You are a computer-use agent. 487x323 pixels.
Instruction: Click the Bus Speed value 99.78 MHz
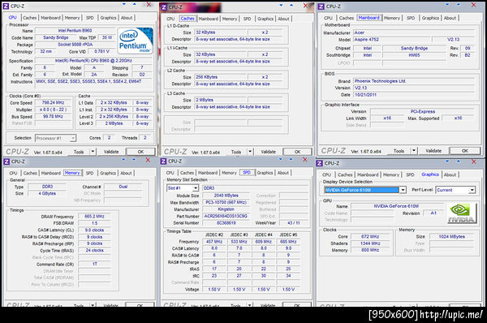[53, 117]
